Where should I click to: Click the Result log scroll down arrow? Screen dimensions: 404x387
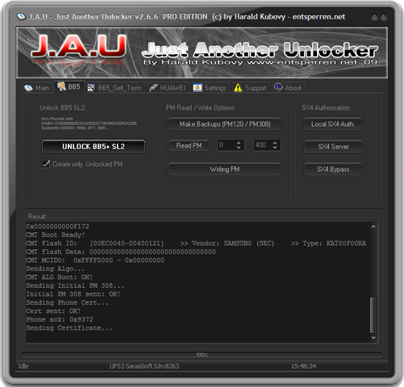click(373, 338)
